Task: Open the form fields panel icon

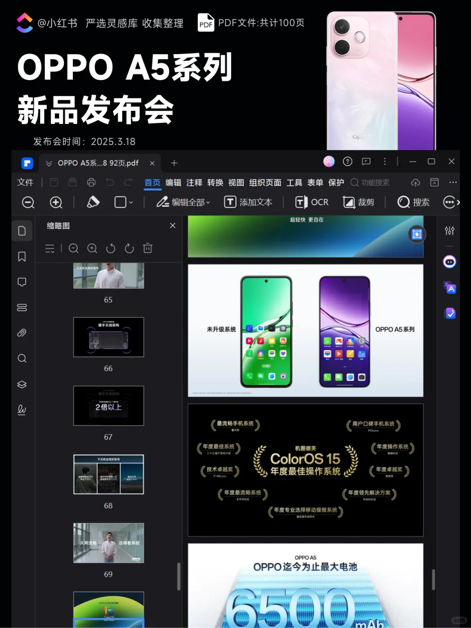Action: pyautogui.click(x=22, y=307)
